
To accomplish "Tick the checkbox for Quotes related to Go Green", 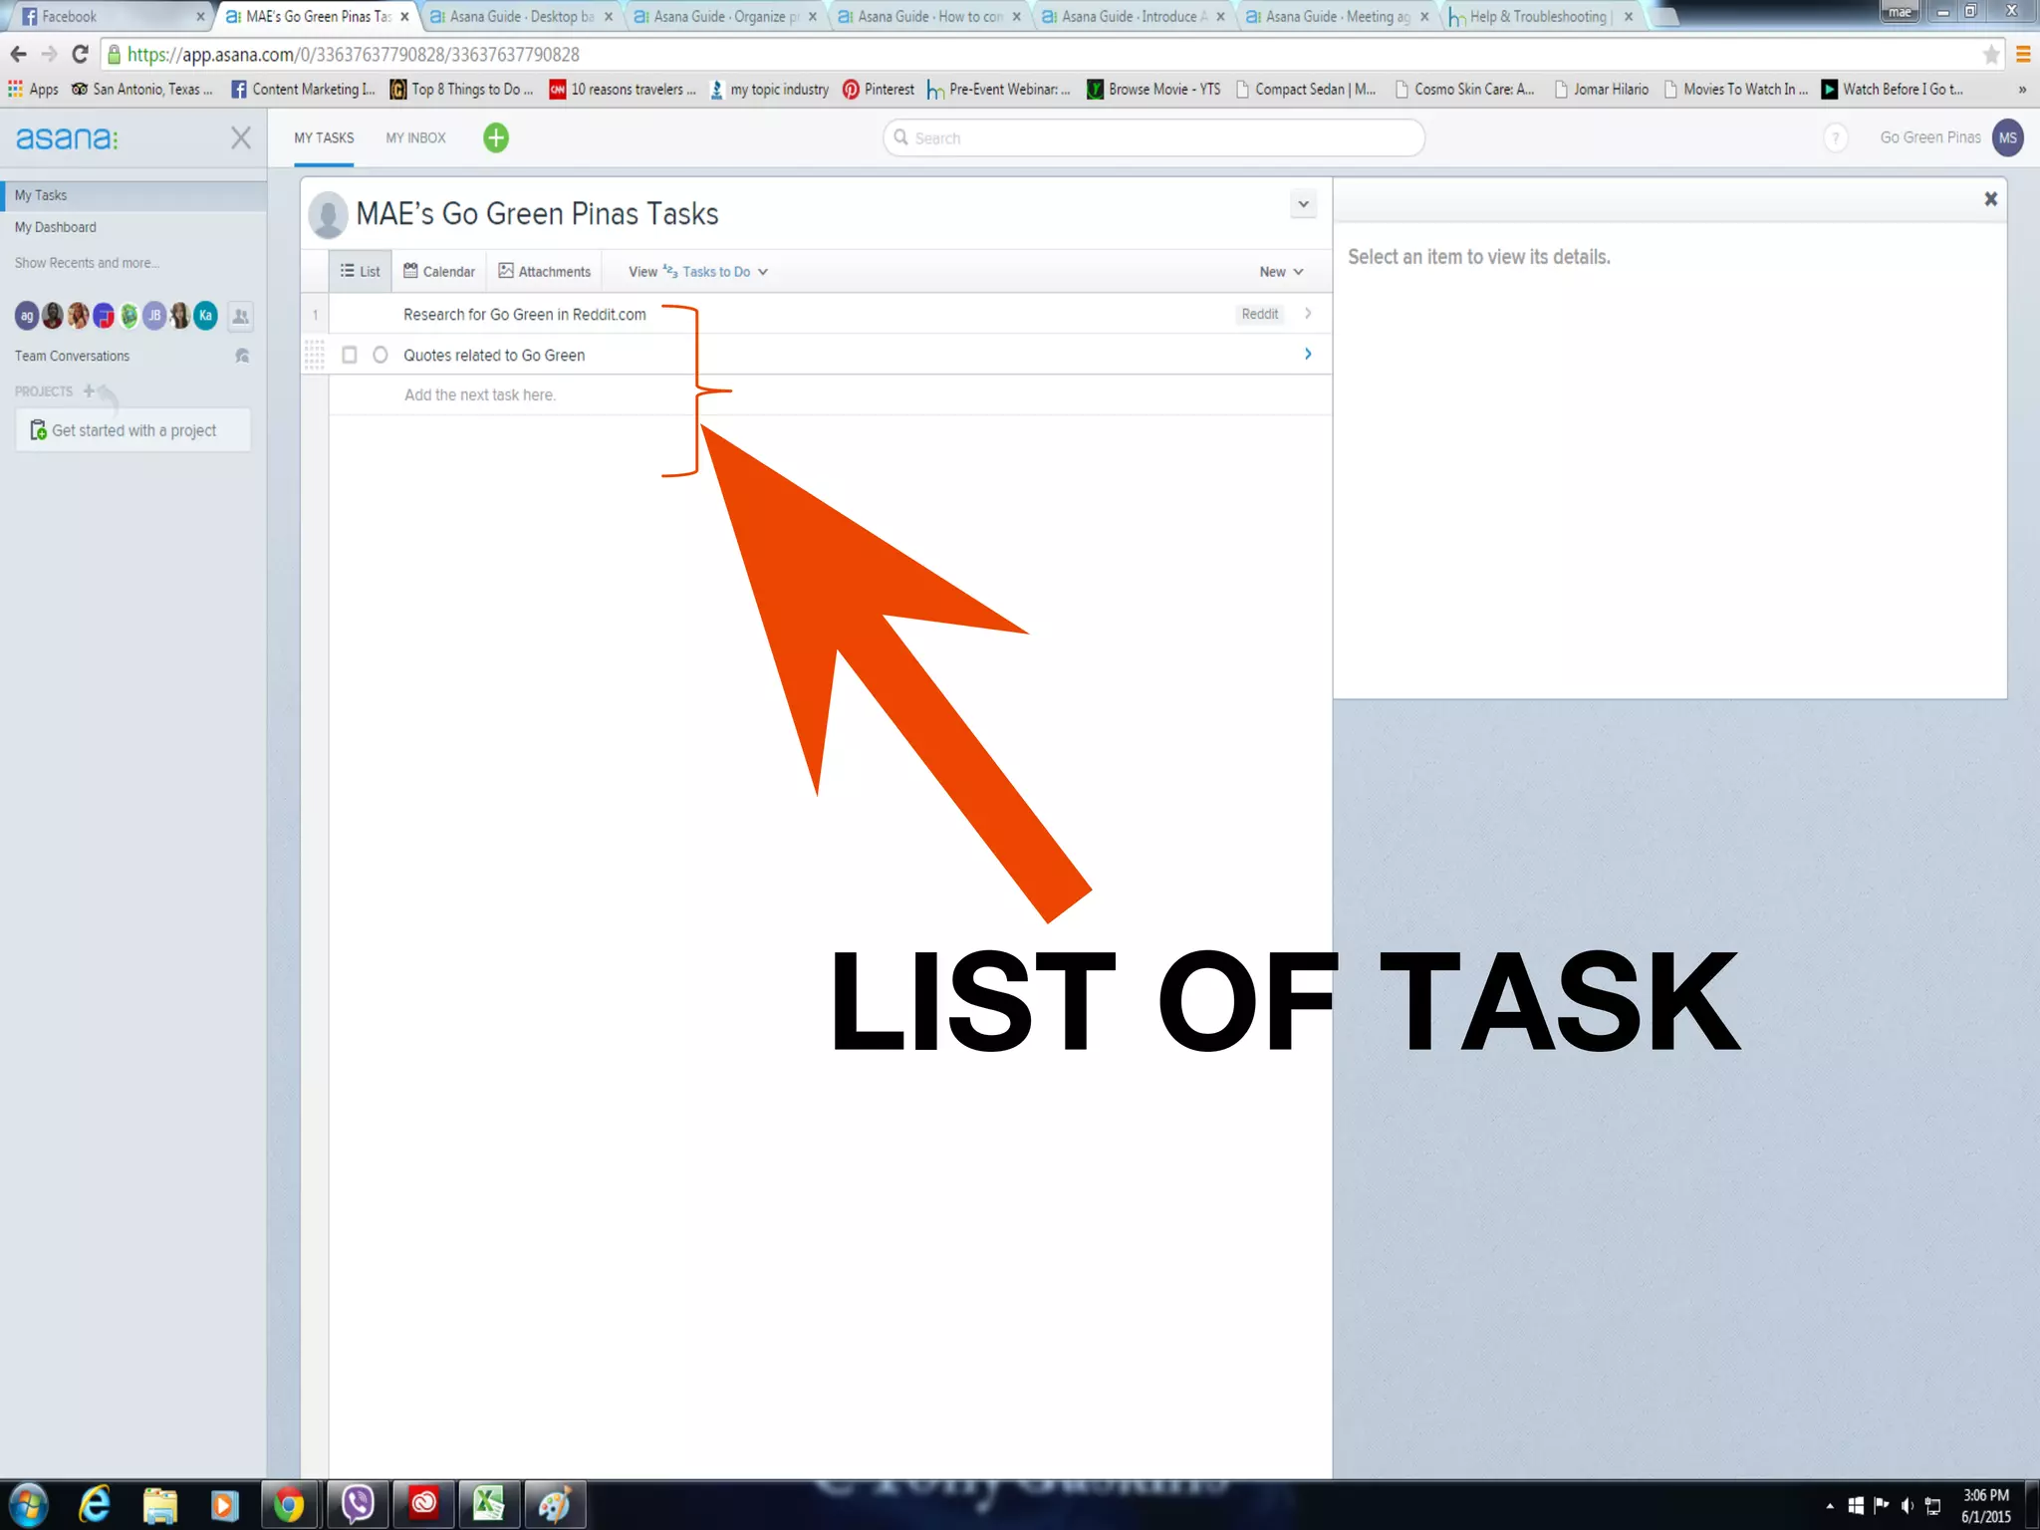I will click(x=350, y=355).
